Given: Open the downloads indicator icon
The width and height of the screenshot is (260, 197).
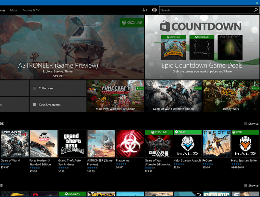Looking at the screenshot, I should click(x=144, y=10).
